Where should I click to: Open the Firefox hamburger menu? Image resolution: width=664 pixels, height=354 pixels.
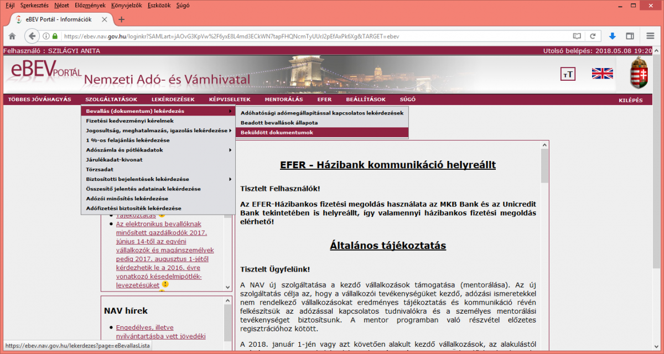(x=650, y=36)
